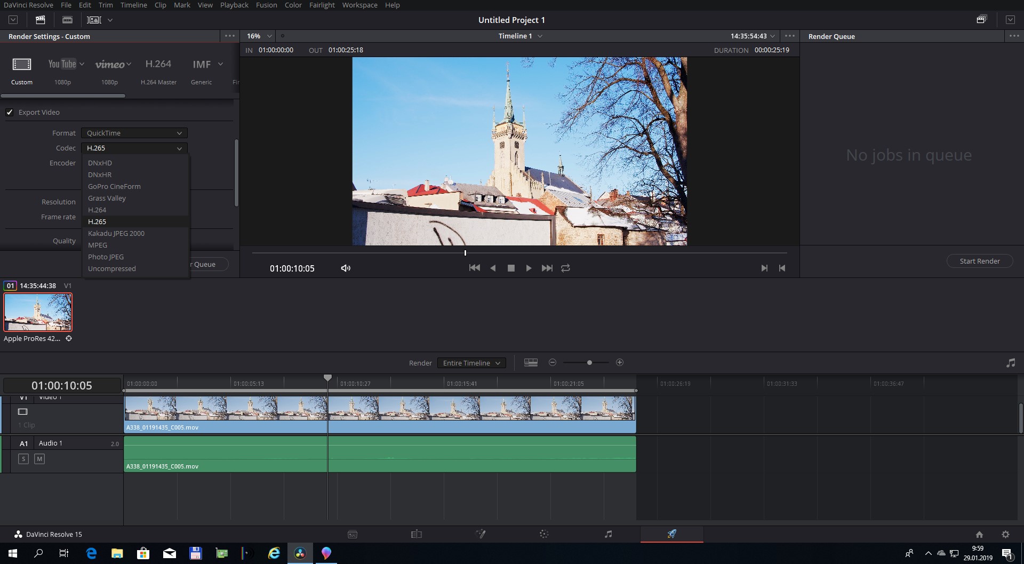Image resolution: width=1024 pixels, height=564 pixels.
Task: Select the GoPro CineForm codec option
Action: [114, 186]
